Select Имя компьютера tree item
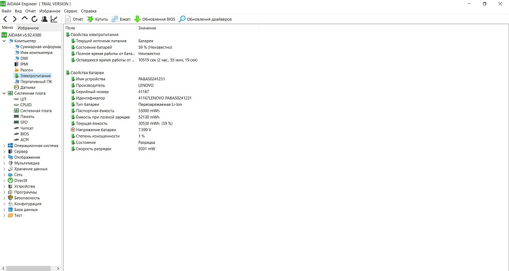Viewport: 509px width, 271px height. pyautogui.click(x=33, y=52)
